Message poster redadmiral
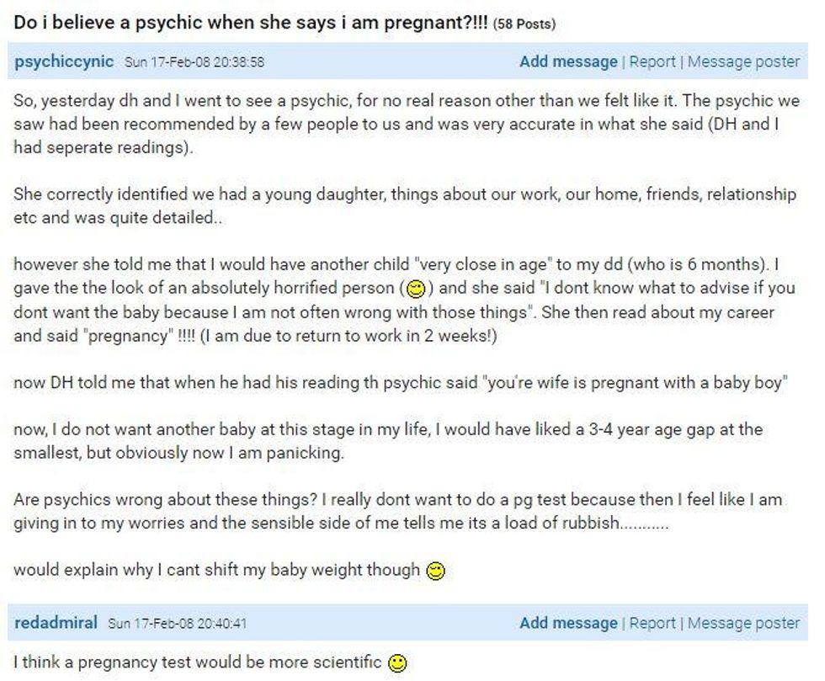The width and height of the screenshot is (825, 681). (743, 623)
